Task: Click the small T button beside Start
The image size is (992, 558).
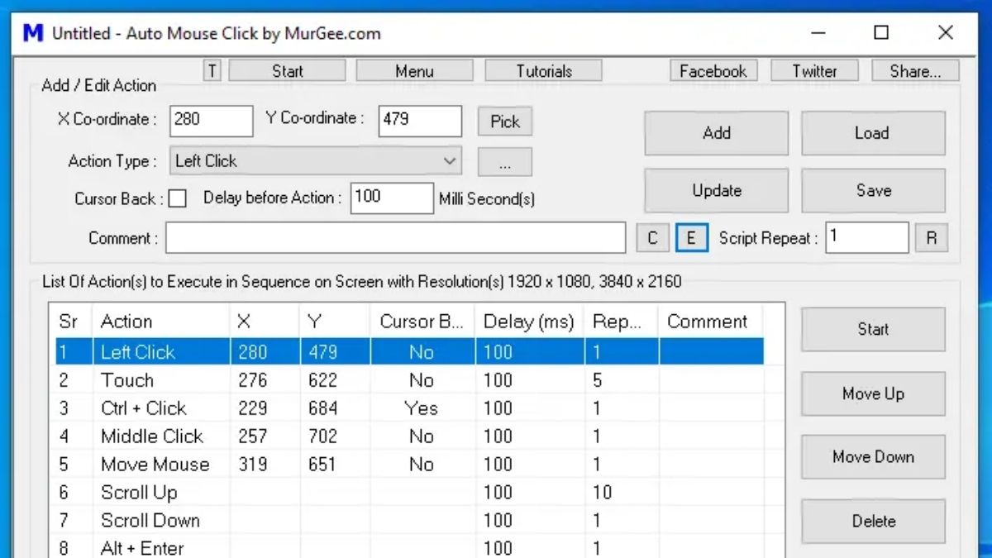Action: click(212, 71)
